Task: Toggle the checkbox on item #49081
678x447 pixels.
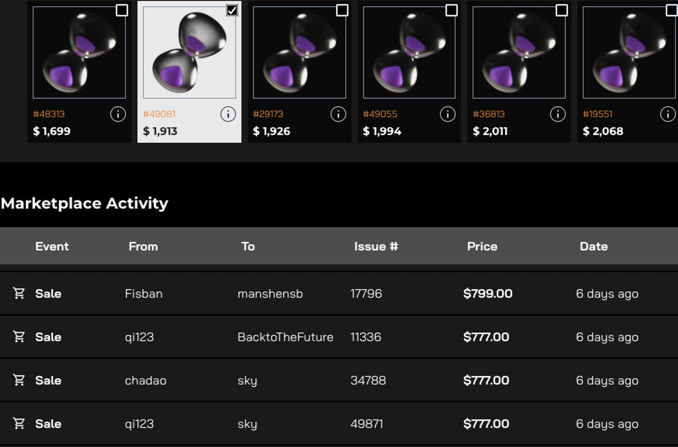Action: pos(231,10)
